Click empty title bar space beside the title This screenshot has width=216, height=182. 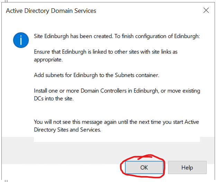(149, 11)
